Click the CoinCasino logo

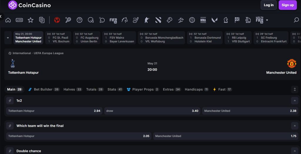29,5
